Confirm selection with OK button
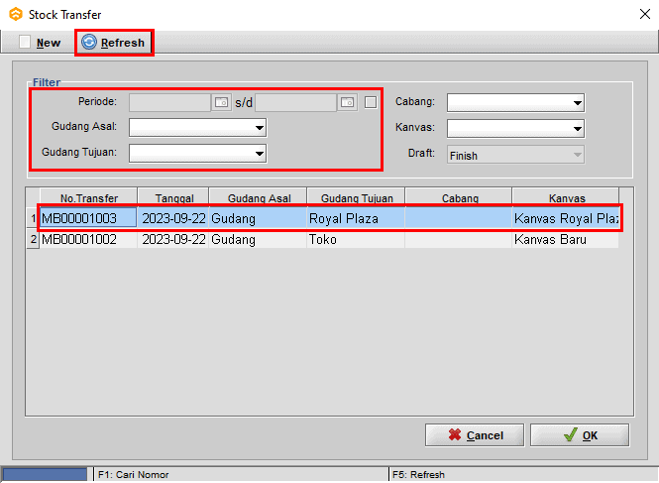Image resolution: width=659 pixels, height=483 pixels. tap(580, 435)
